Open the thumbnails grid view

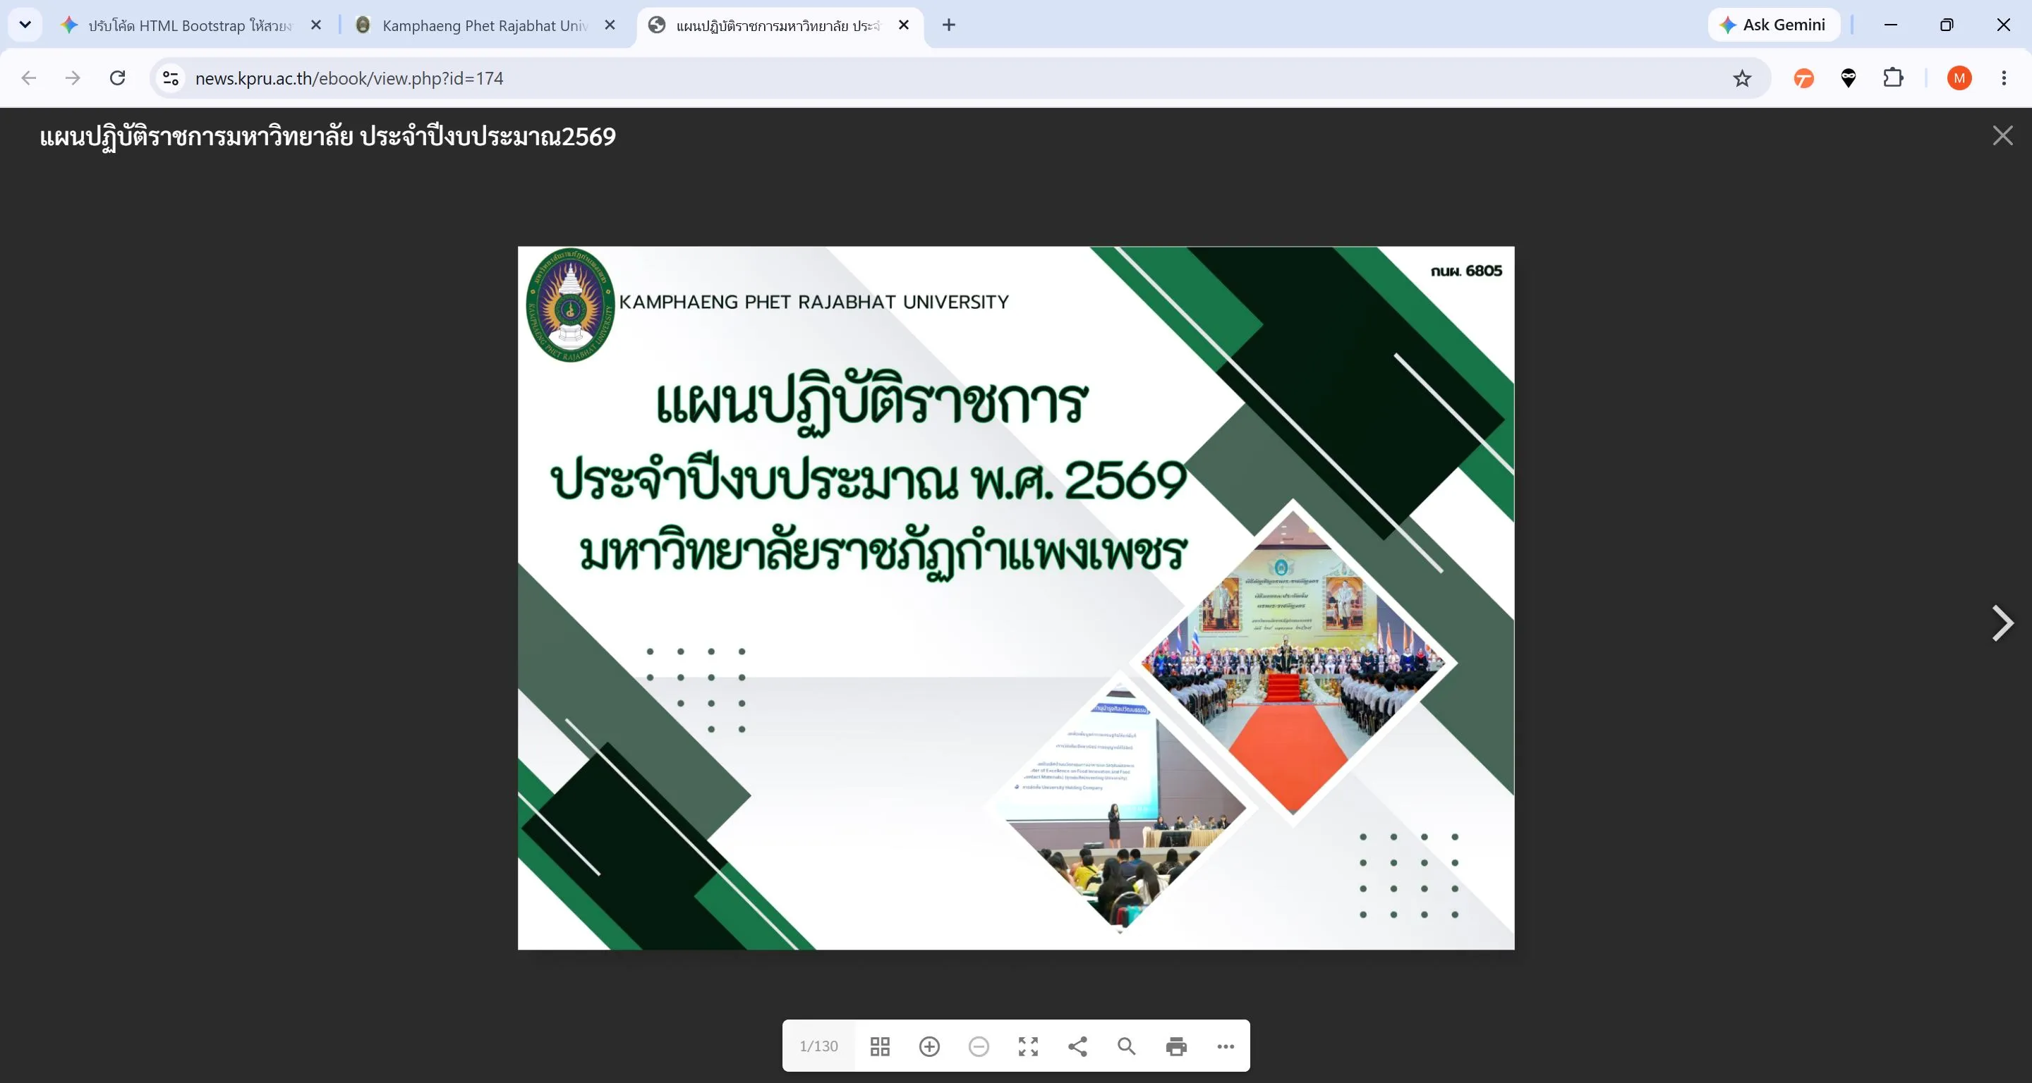[880, 1046]
